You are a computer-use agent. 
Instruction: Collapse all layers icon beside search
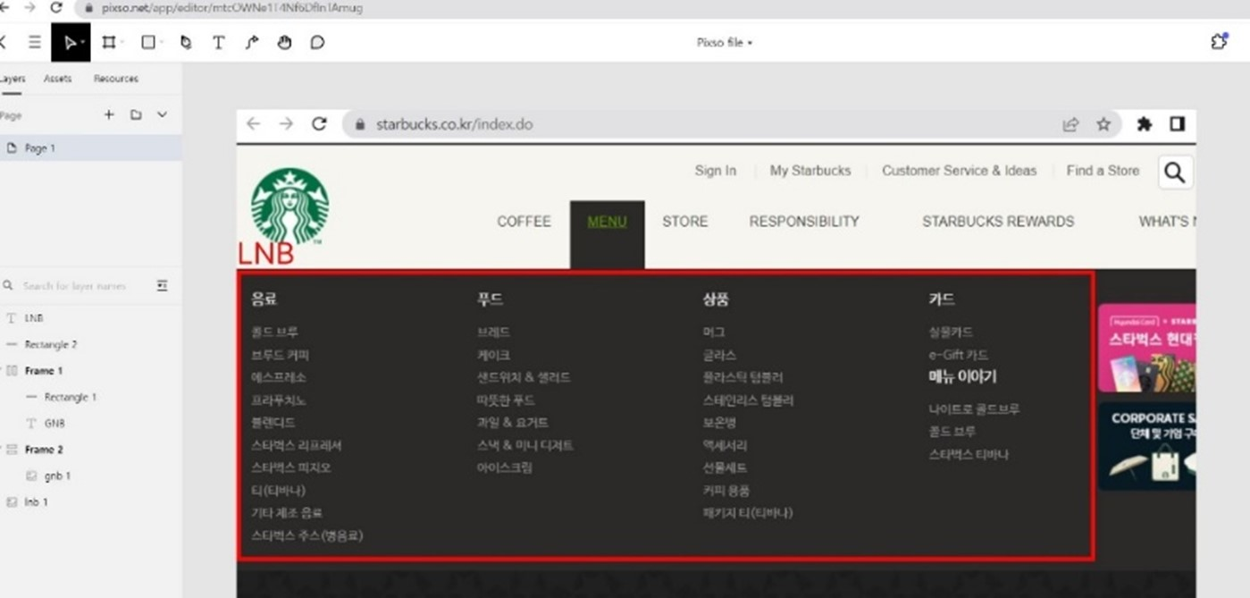point(162,285)
